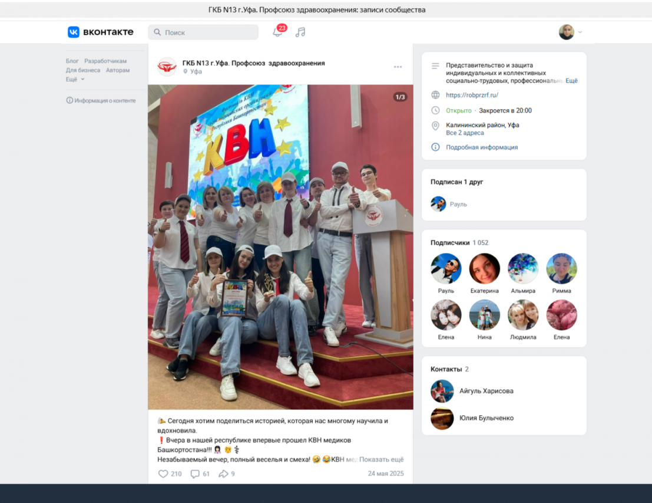Open Подробная информация link

tap(482, 147)
